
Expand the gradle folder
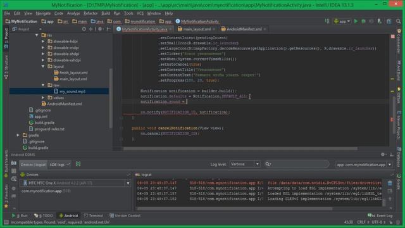(18, 135)
